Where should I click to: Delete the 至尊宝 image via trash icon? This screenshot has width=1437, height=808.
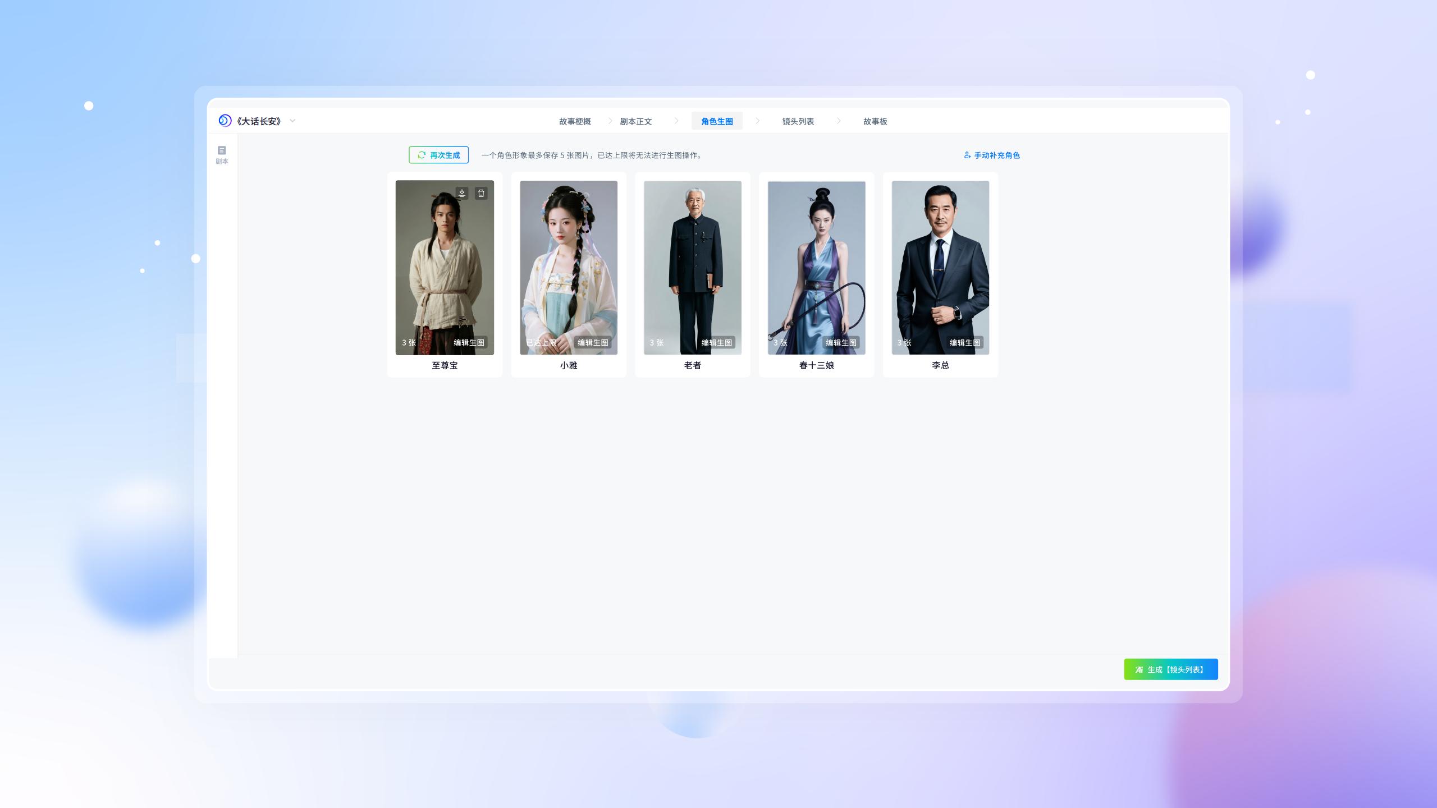481,193
